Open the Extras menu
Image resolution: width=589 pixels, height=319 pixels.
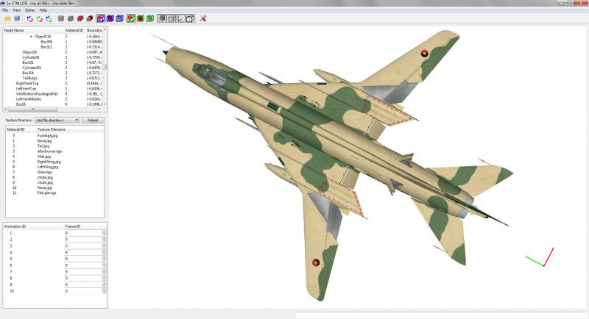(x=30, y=10)
